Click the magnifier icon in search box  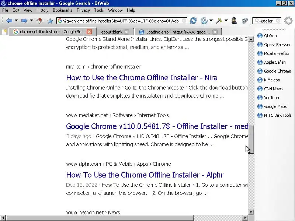click(257, 21)
